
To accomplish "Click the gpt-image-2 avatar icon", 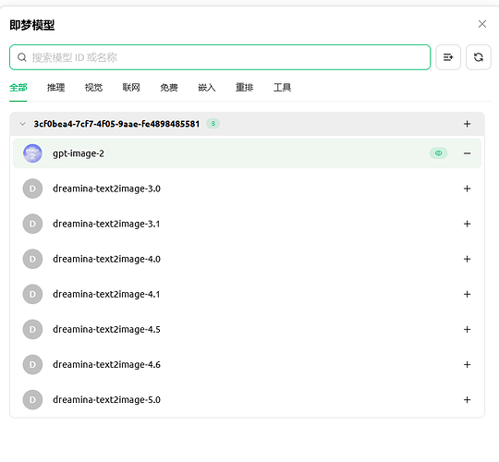I will pyautogui.click(x=32, y=153).
